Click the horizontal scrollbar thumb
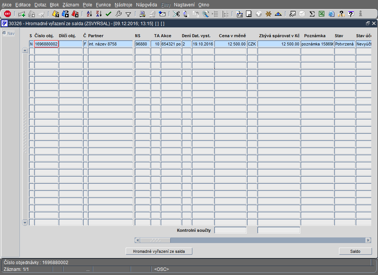The height and width of the screenshot is (275, 378). coord(155,240)
